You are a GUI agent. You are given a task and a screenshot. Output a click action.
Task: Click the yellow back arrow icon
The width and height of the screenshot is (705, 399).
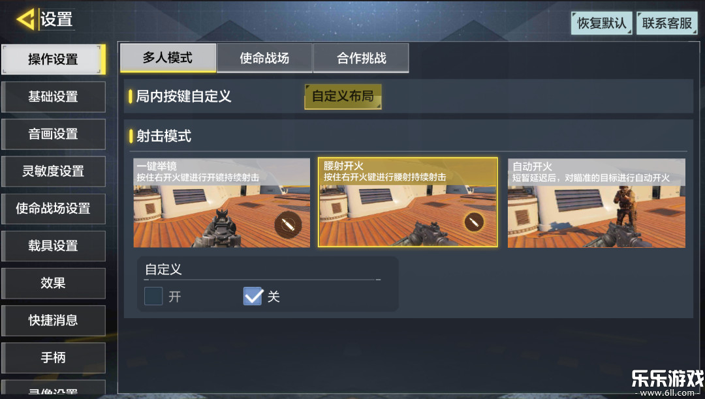point(25,20)
